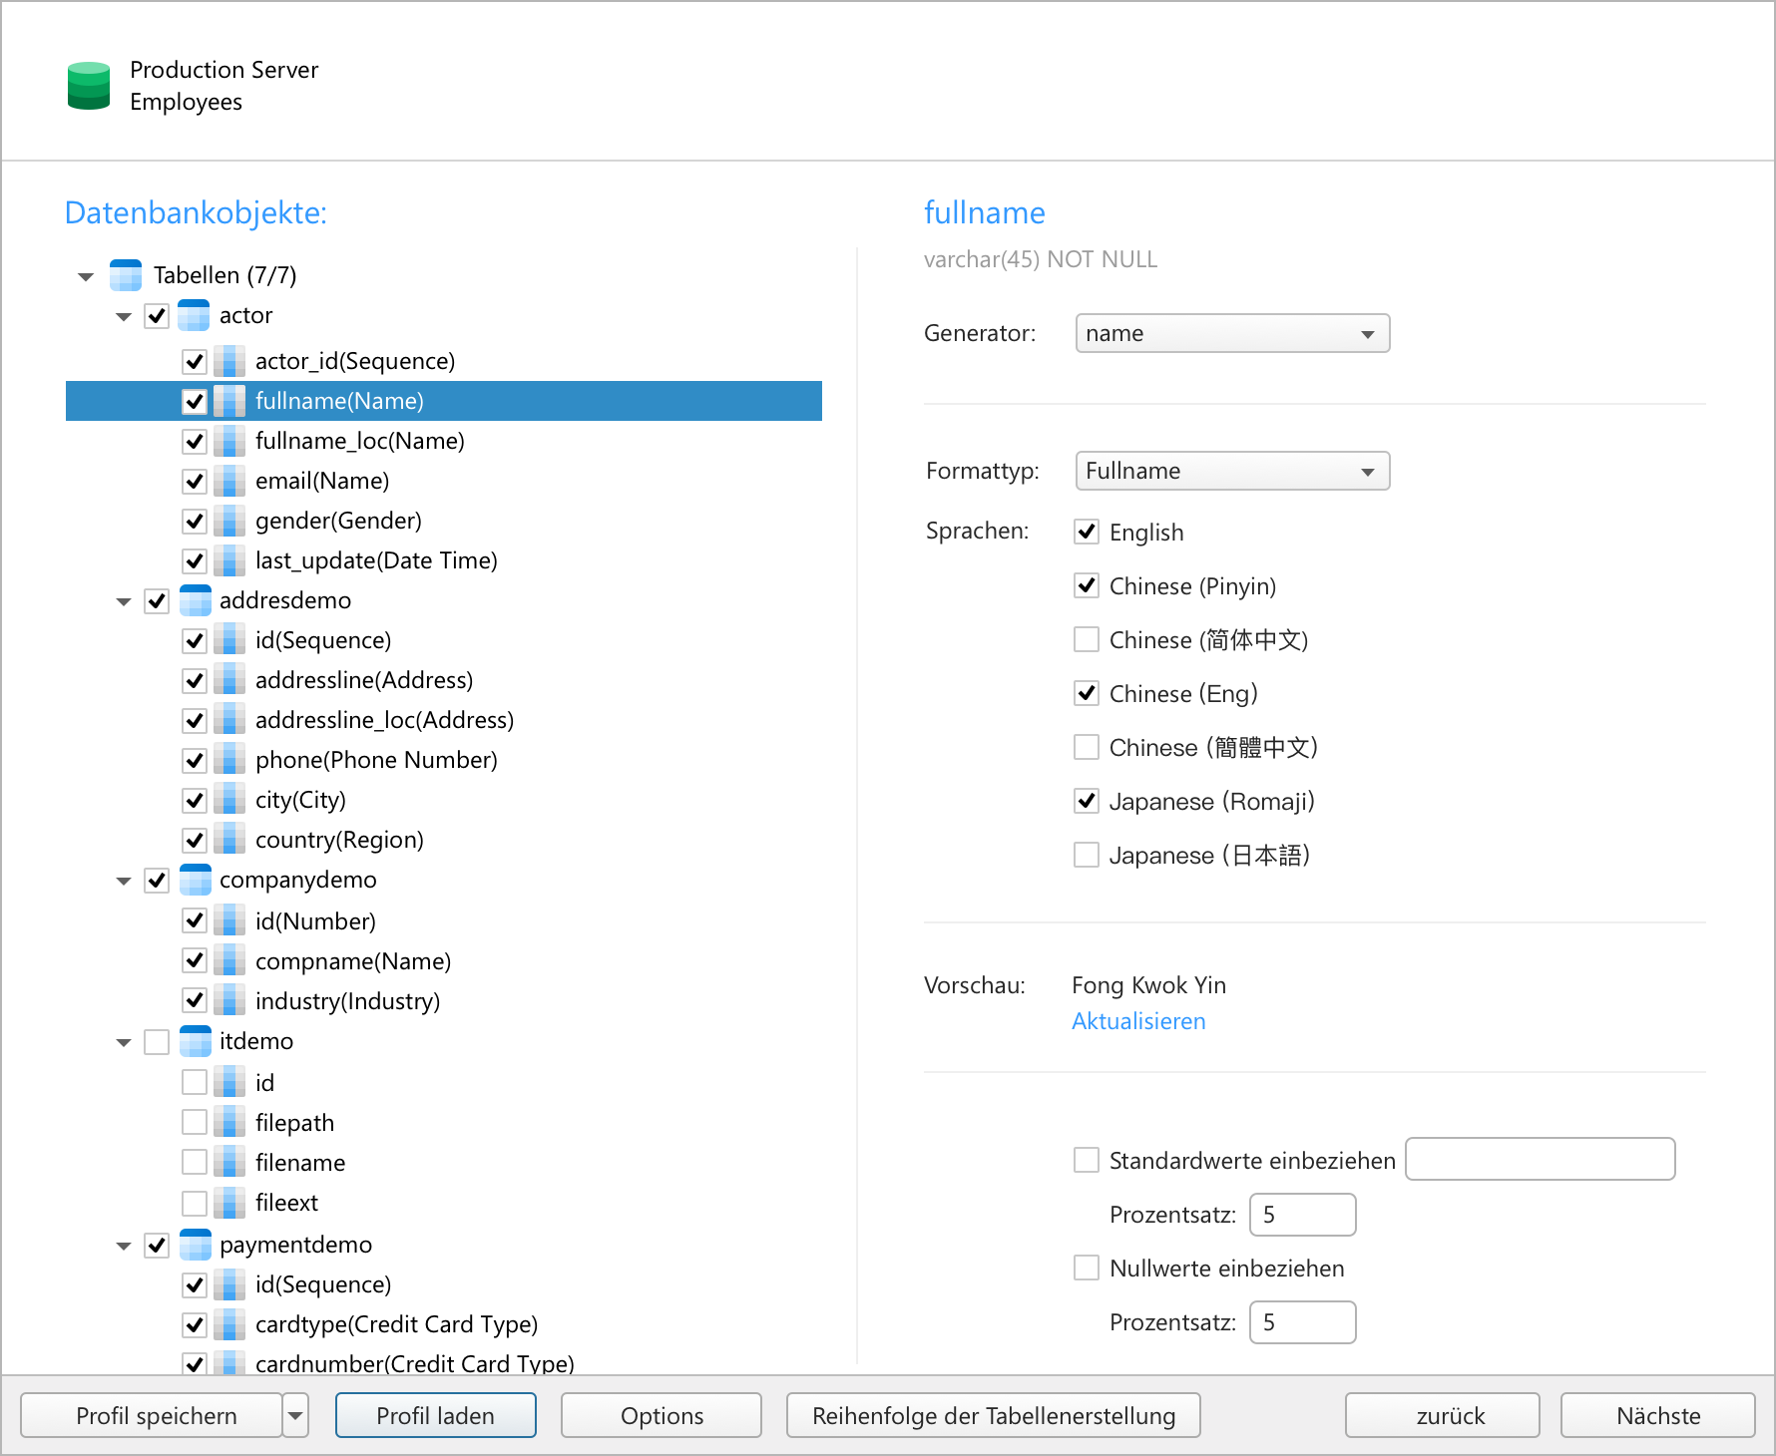Image resolution: width=1776 pixels, height=1456 pixels.
Task: Select the industry(Industry) tree row
Action: pyautogui.click(x=444, y=1001)
